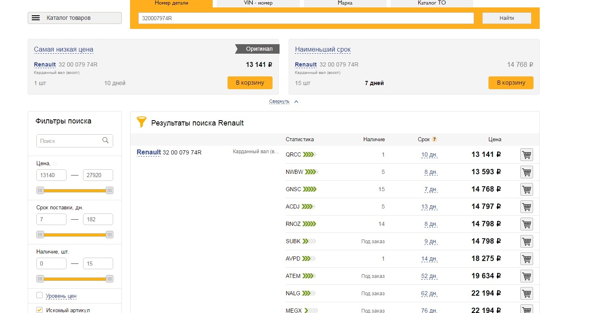Open Самая низкая цена link

pos(64,50)
